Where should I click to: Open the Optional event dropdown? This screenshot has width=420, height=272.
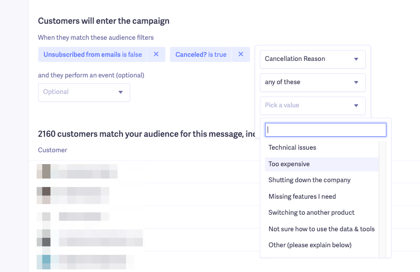pyautogui.click(x=84, y=92)
